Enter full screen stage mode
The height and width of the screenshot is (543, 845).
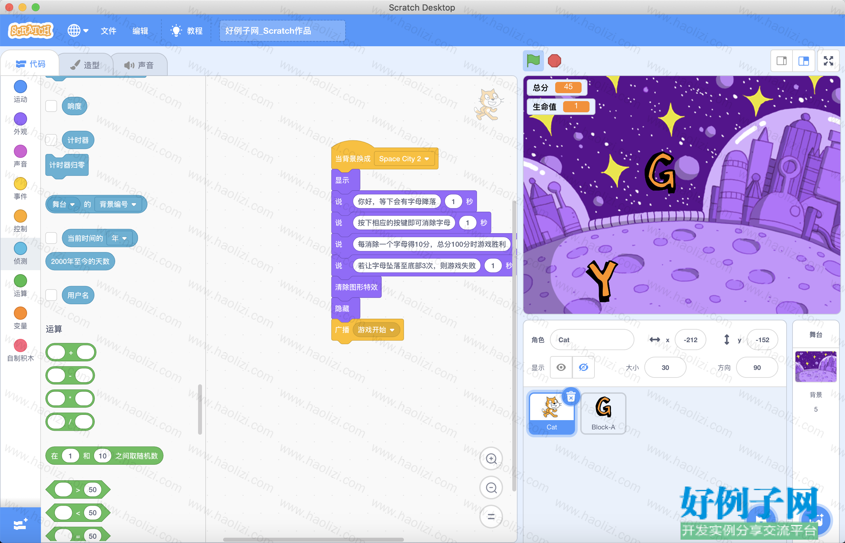[x=828, y=61]
